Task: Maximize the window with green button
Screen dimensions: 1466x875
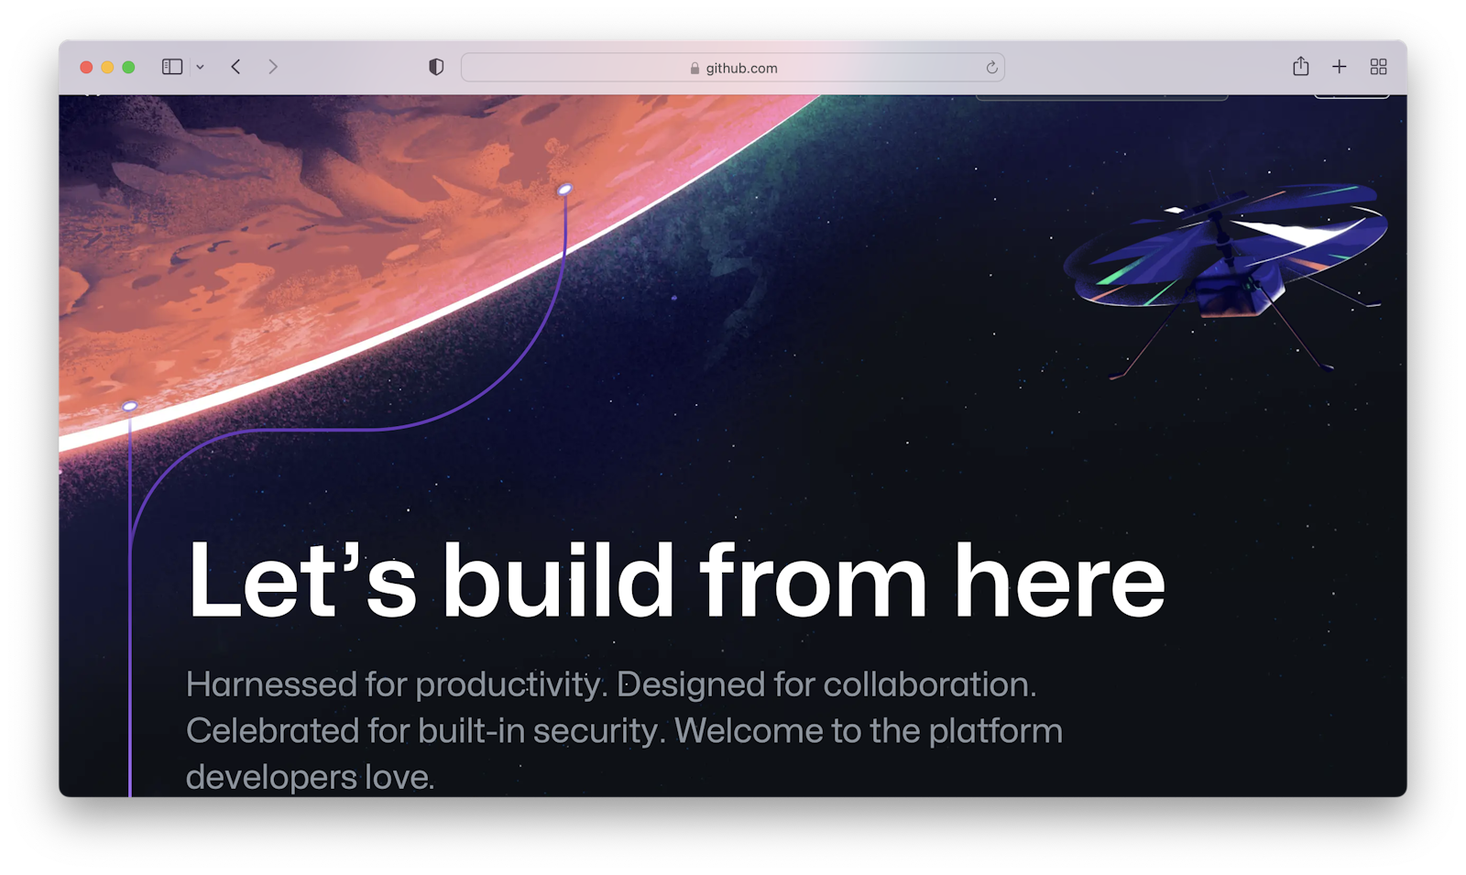Action: point(128,67)
